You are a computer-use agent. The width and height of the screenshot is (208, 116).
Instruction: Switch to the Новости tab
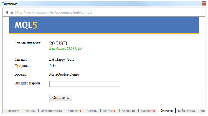click(x=74, y=111)
